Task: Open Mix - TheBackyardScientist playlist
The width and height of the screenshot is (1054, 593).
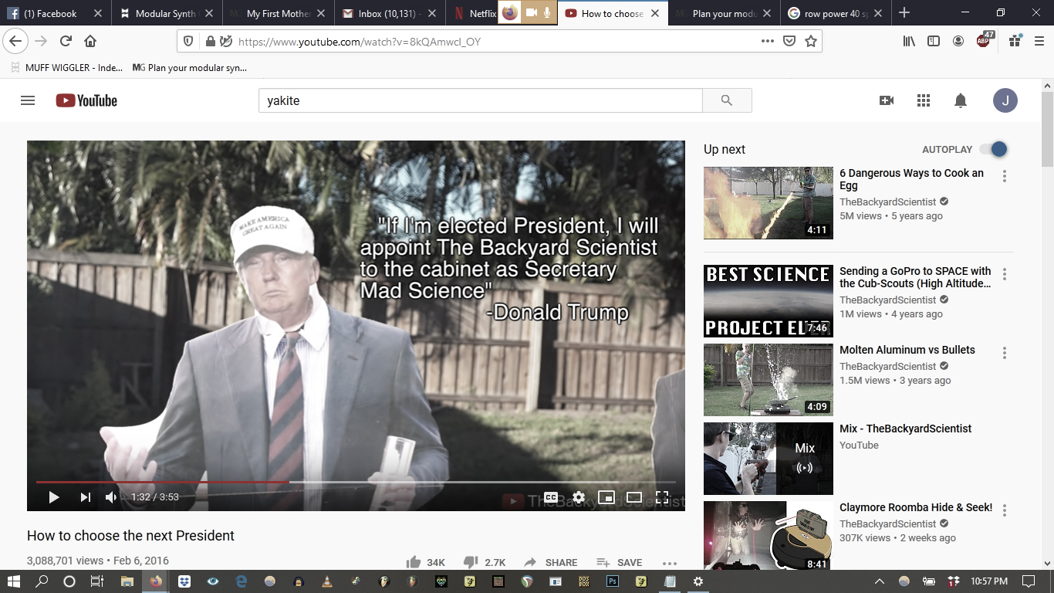Action: click(x=906, y=429)
